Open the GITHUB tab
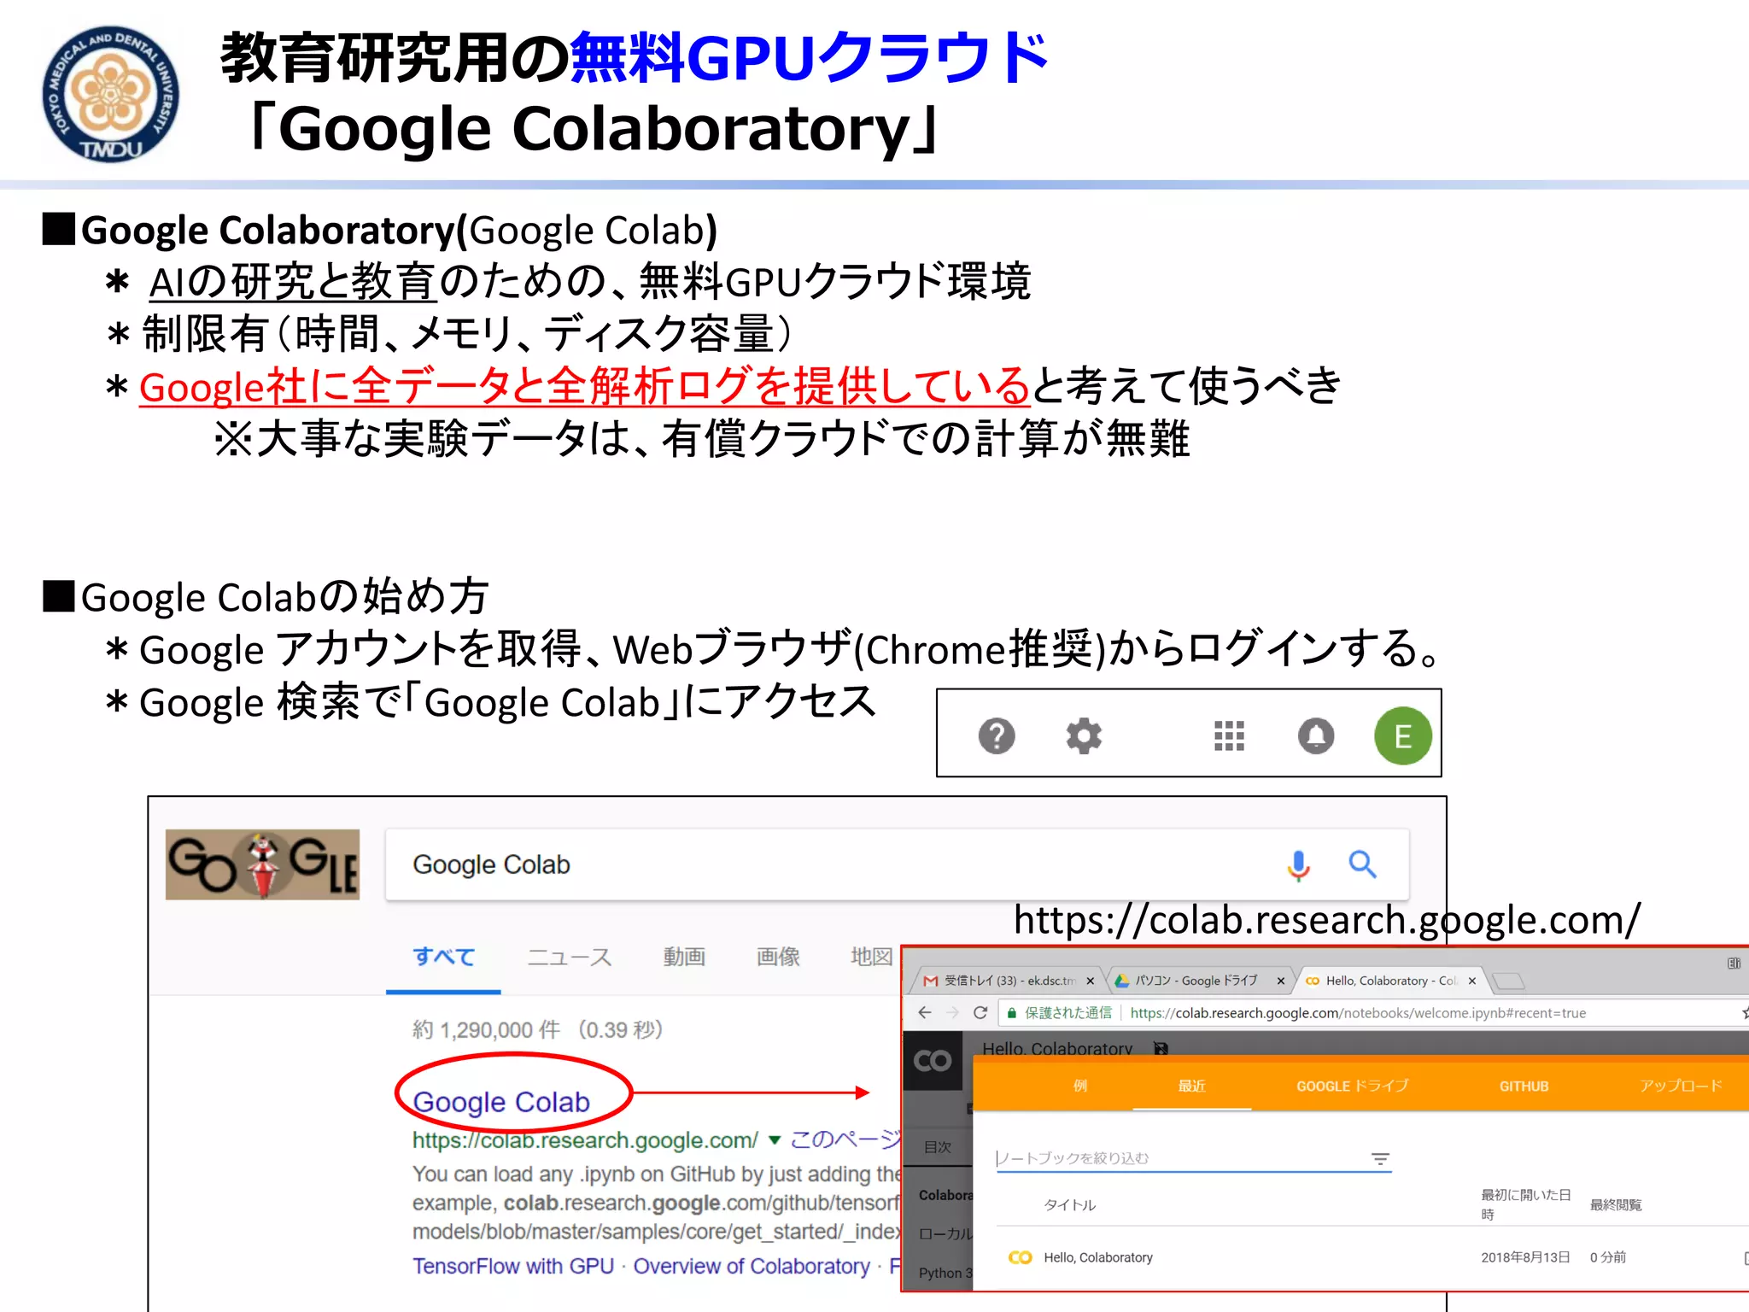This screenshot has height=1312, width=1749. click(1524, 1086)
